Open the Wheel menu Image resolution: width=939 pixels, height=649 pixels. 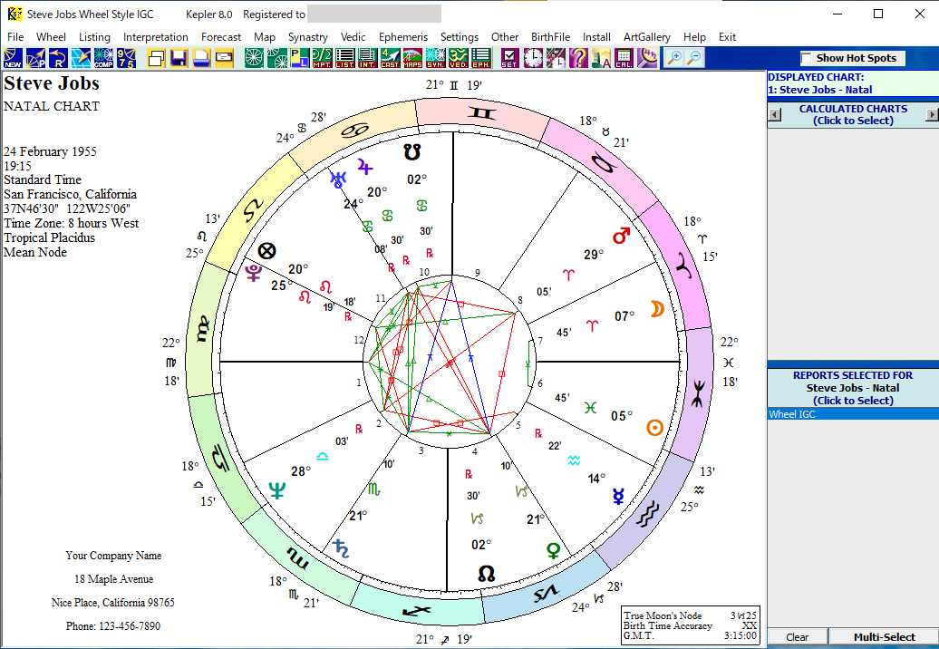click(51, 37)
